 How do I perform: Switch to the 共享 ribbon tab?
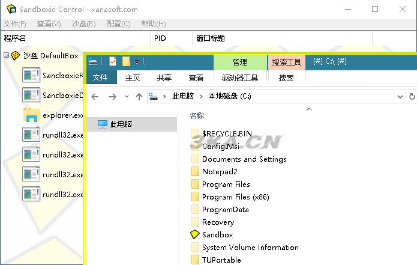[x=164, y=78]
